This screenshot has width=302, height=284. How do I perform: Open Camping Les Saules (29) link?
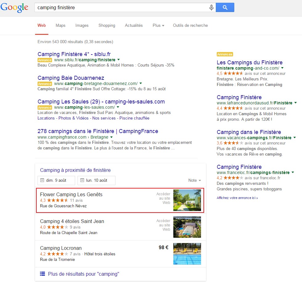click(101, 102)
